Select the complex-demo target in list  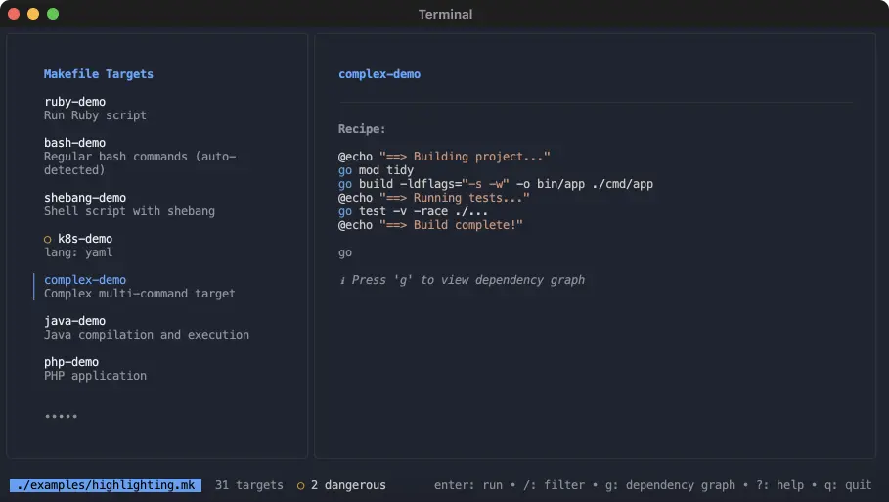click(85, 280)
